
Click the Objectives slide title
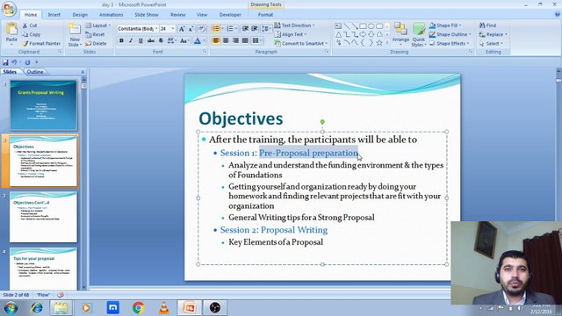tap(241, 118)
